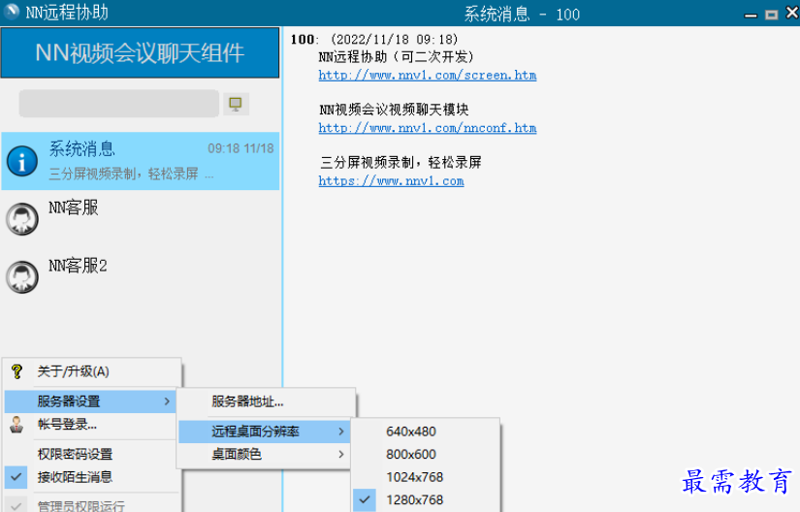Open 关于/升级(A) menu entry

[74, 371]
